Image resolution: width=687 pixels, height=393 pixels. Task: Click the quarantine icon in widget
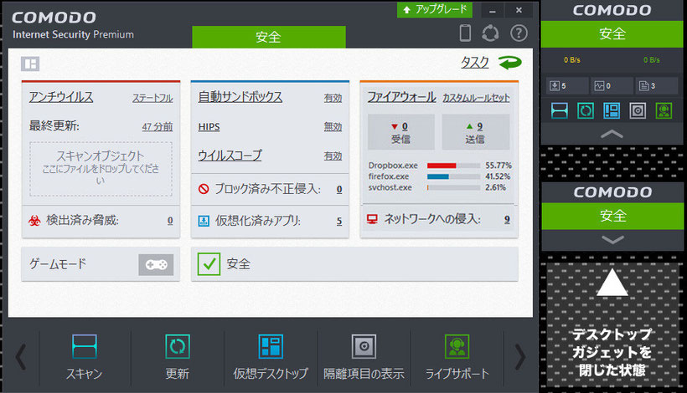coord(638,110)
